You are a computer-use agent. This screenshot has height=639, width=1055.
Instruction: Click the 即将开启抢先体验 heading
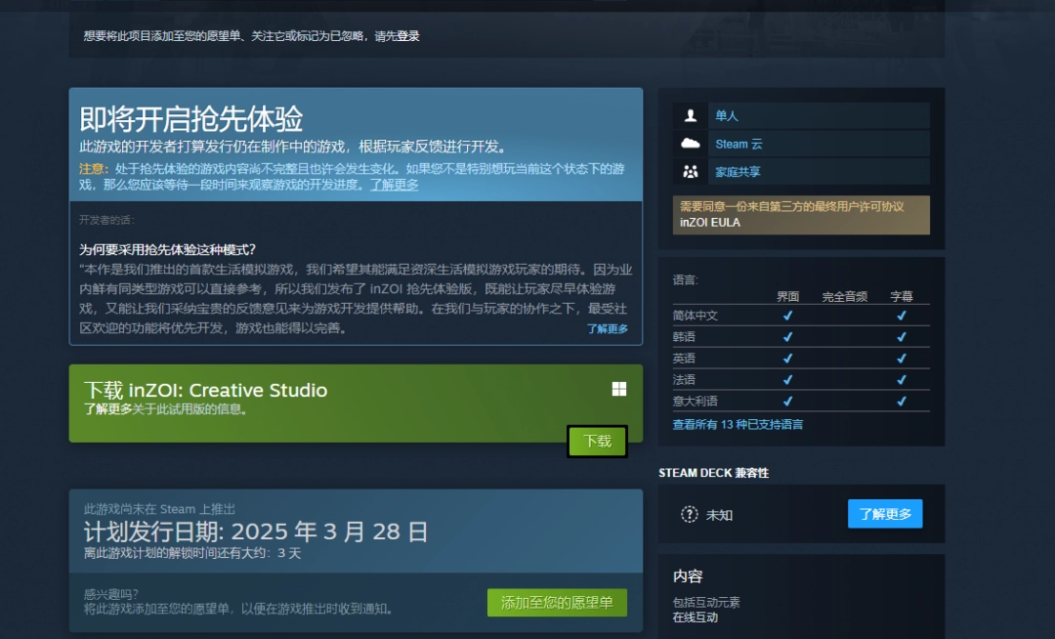point(191,120)
